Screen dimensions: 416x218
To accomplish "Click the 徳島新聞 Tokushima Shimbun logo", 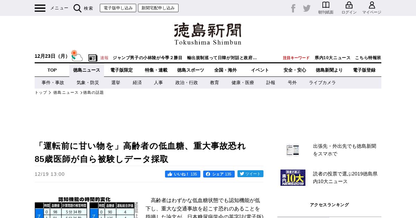I will click(208, 34).
